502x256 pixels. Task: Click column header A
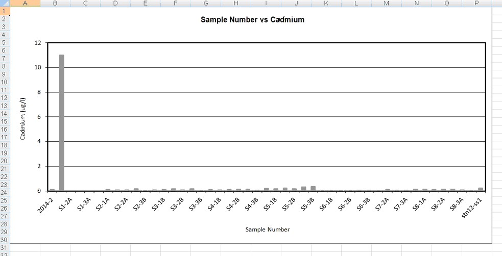pyautogui.click(x=25, y=4)
